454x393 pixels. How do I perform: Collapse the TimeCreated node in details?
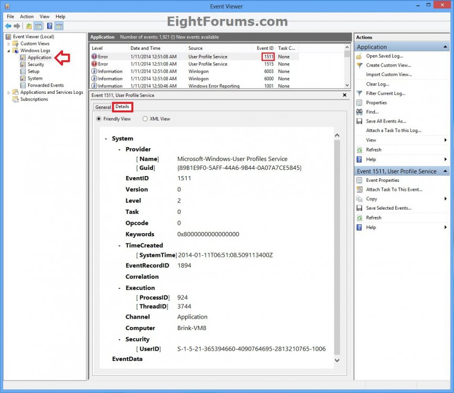coord(120,246)
